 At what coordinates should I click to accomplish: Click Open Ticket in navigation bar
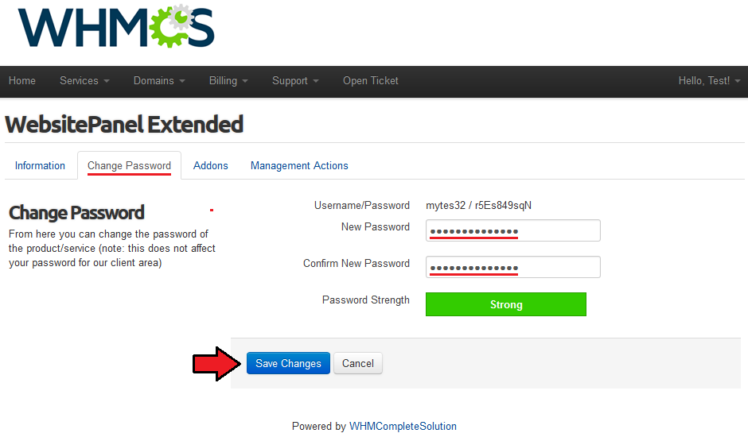pos(371,81)
